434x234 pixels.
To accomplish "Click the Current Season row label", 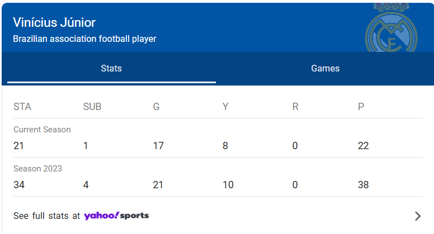I will pyautogui.click(x=42, y=130).
